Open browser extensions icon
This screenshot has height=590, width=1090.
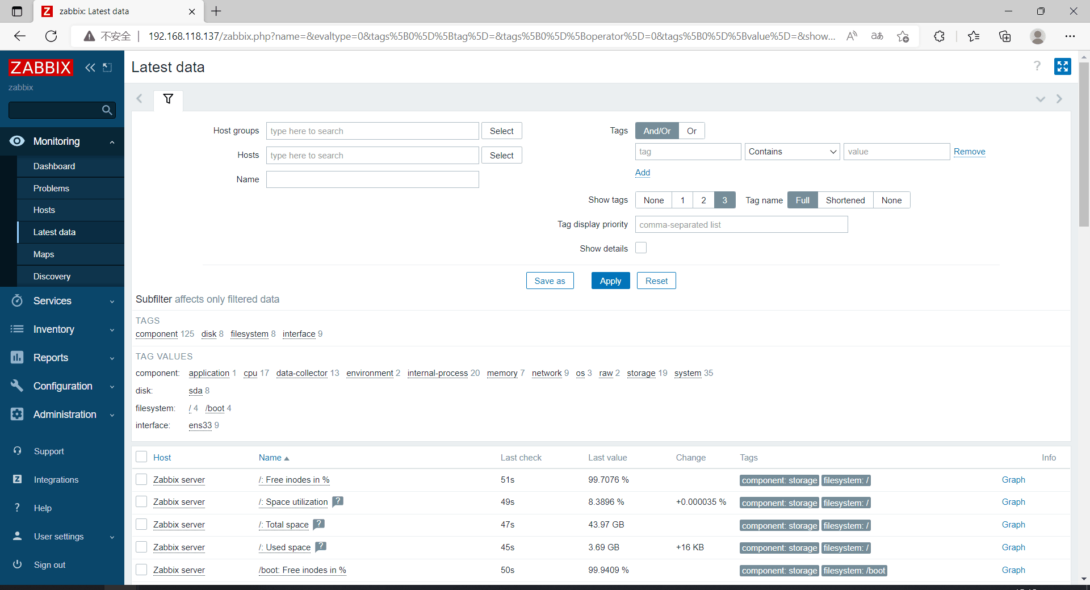939,36
